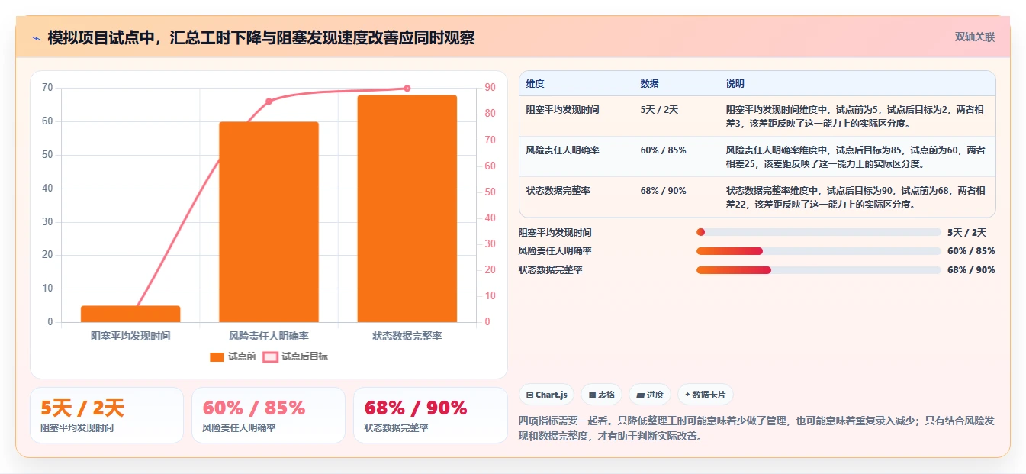
Task: Click table cell 68% / 90%
Action: 664,191
